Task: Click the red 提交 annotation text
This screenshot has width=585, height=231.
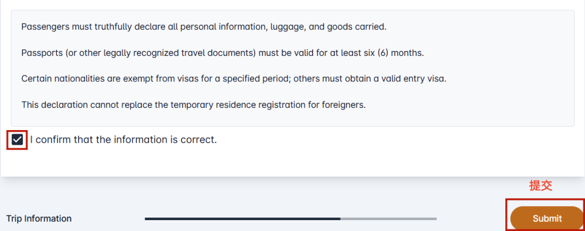Action: click(541, 185)
